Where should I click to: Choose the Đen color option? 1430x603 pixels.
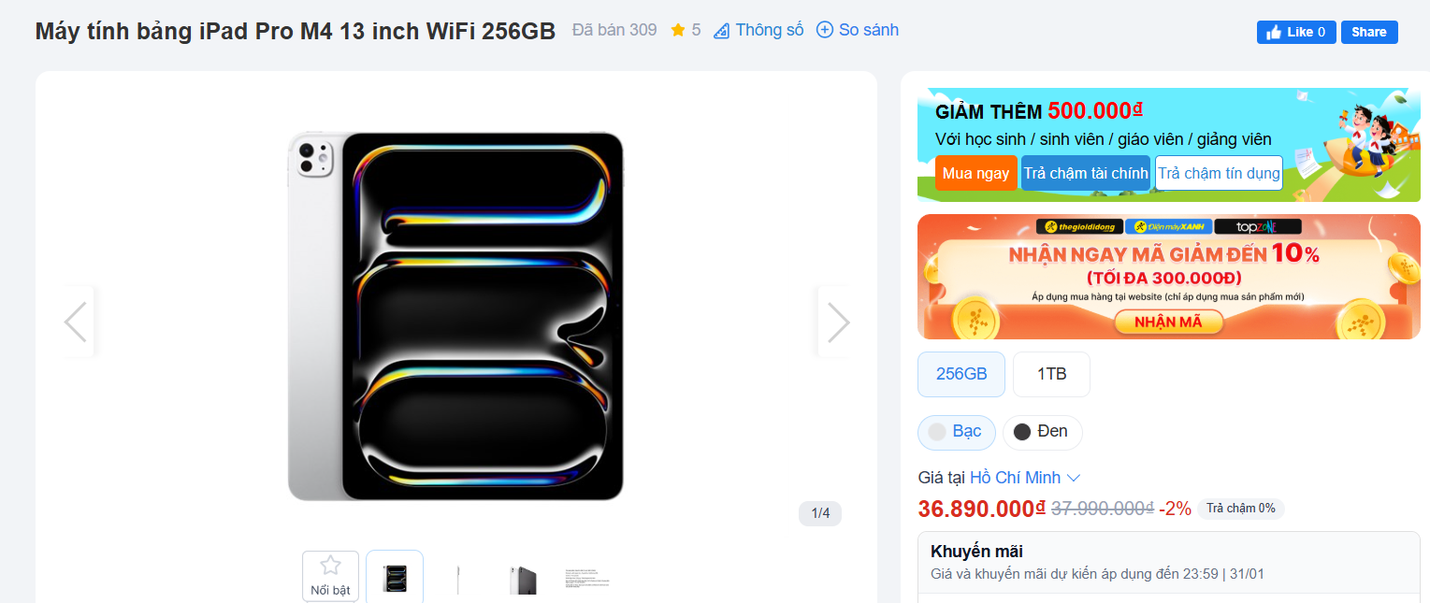pos(1042,432)
